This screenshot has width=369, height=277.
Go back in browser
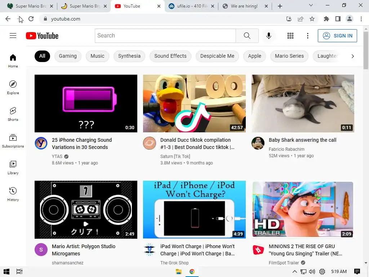8,19
